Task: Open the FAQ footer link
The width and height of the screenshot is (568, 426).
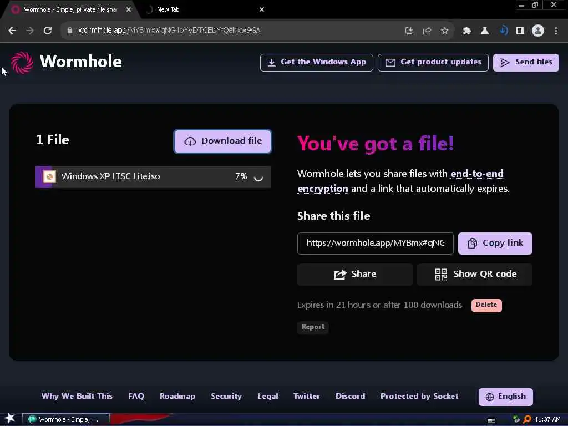Action: [136, 397]
